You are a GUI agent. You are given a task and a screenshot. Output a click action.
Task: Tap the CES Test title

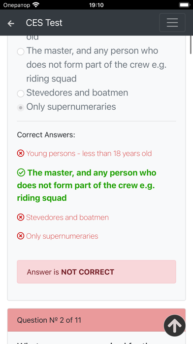[44, 23]
